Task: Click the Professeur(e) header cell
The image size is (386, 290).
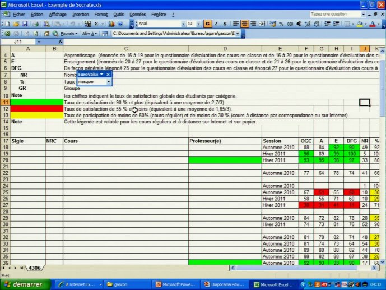Action: [x=225, y=141]
